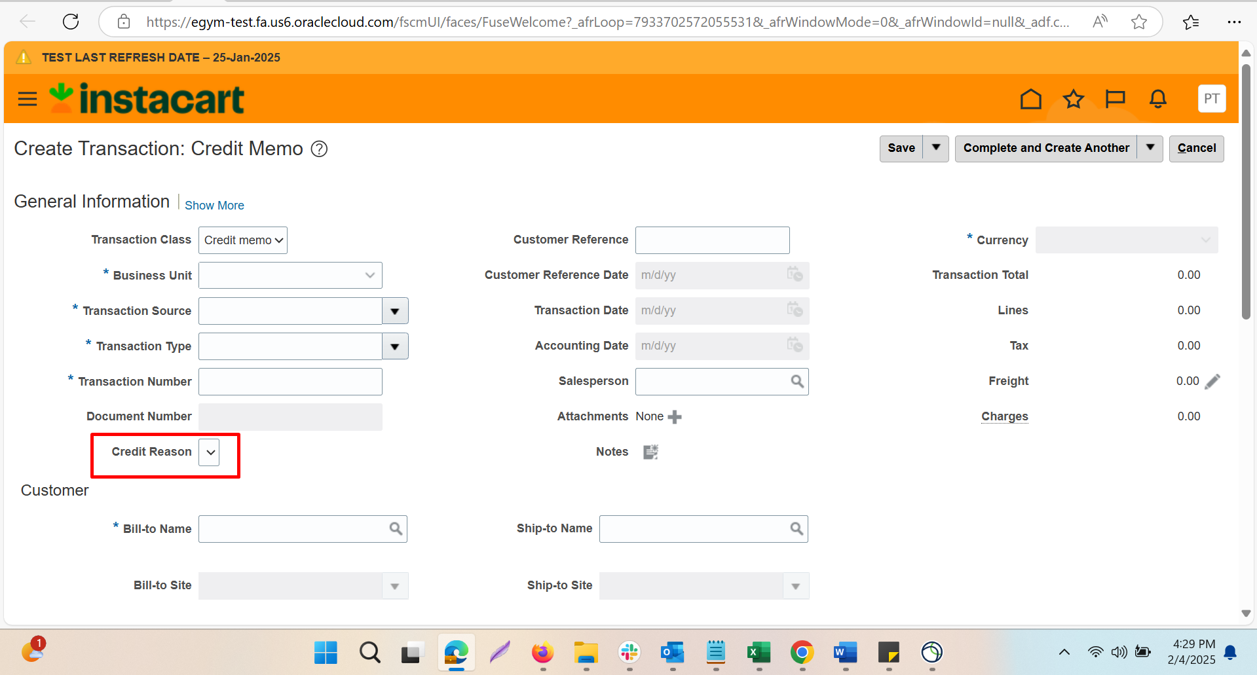Click the announcements flag icon

pyautogui.click(x=1115, y=99)
